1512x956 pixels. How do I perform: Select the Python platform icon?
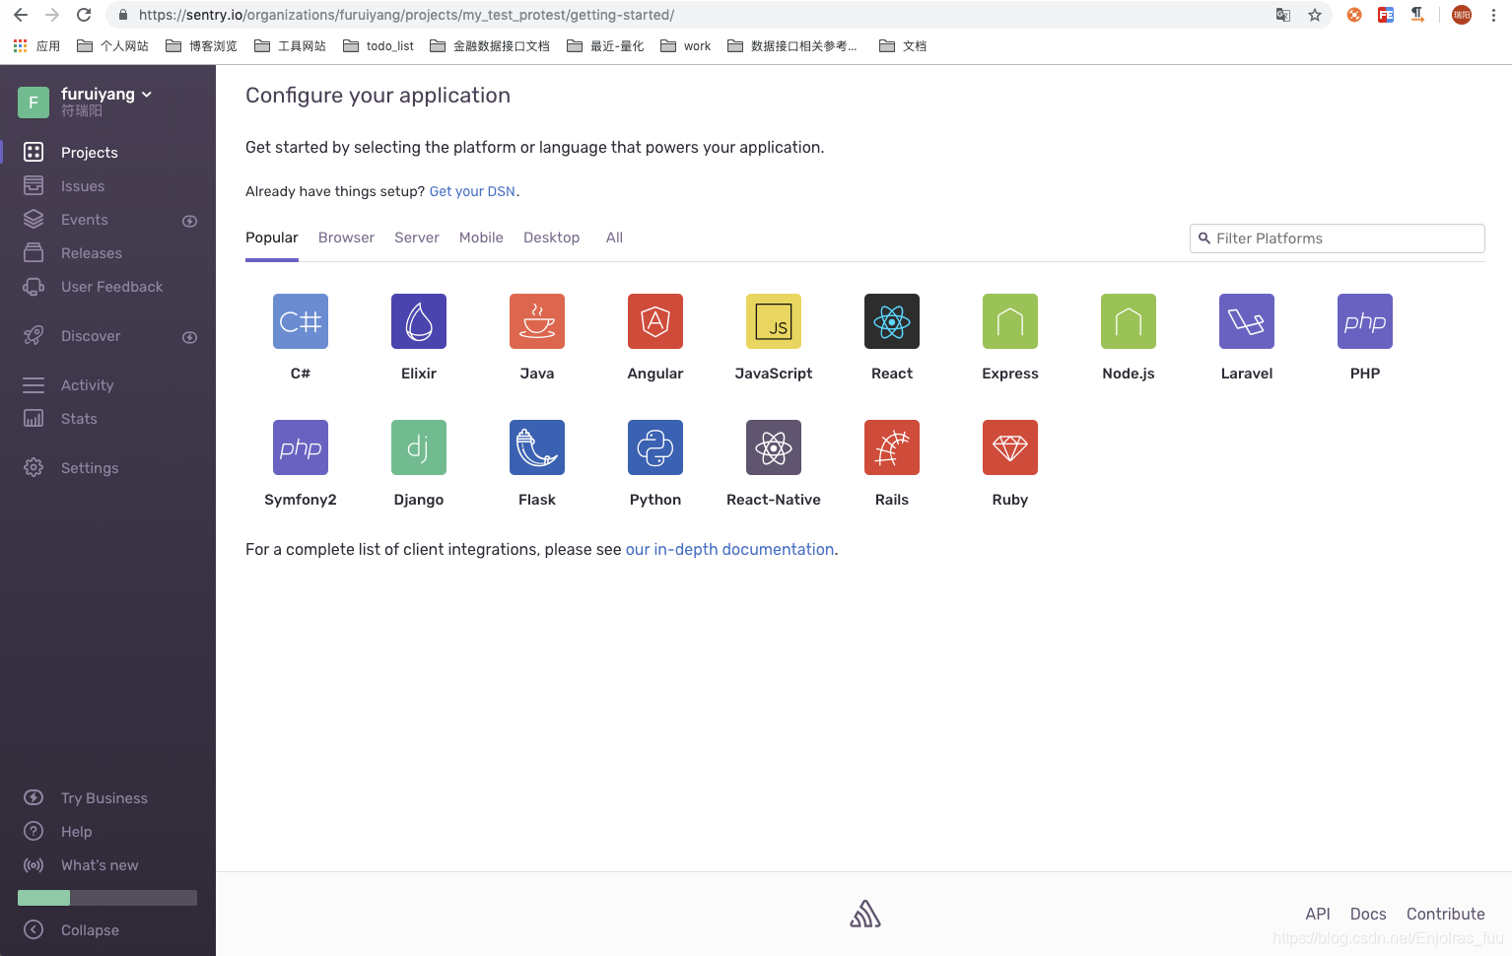(x=655, y=447)
